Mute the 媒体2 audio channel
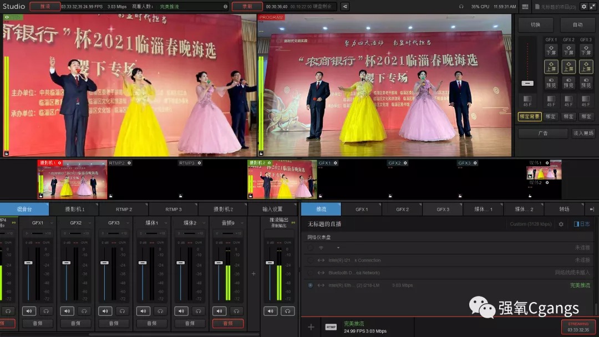Image resolution: width=599 pixels, height=337 pixels. (181, 311)
